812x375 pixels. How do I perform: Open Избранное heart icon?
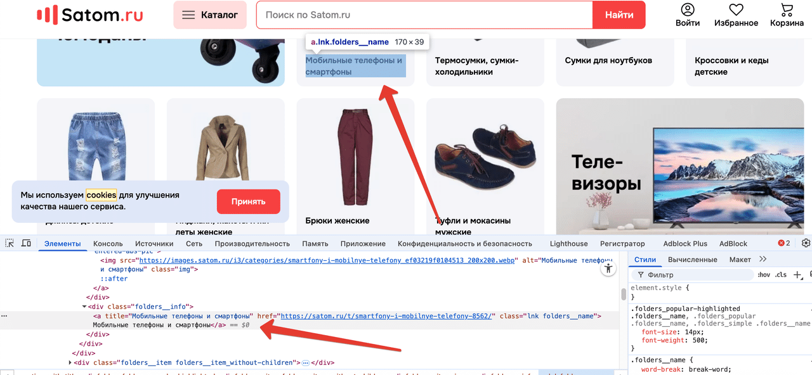click(x=736, y=10)
